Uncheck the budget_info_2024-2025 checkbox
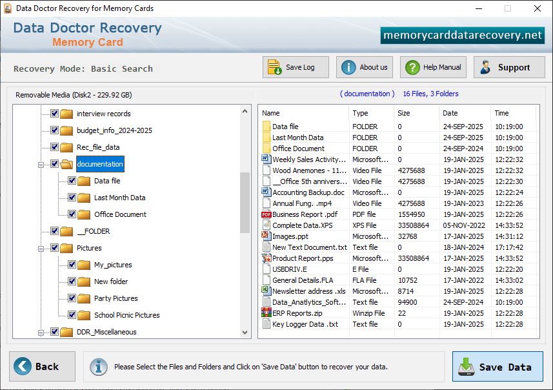This screenshot has height=390, width=553. tap(54, 130)
